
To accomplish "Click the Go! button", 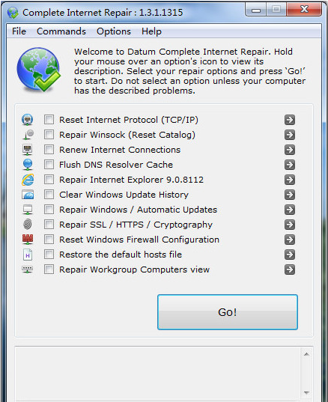I will pos(228,312).
